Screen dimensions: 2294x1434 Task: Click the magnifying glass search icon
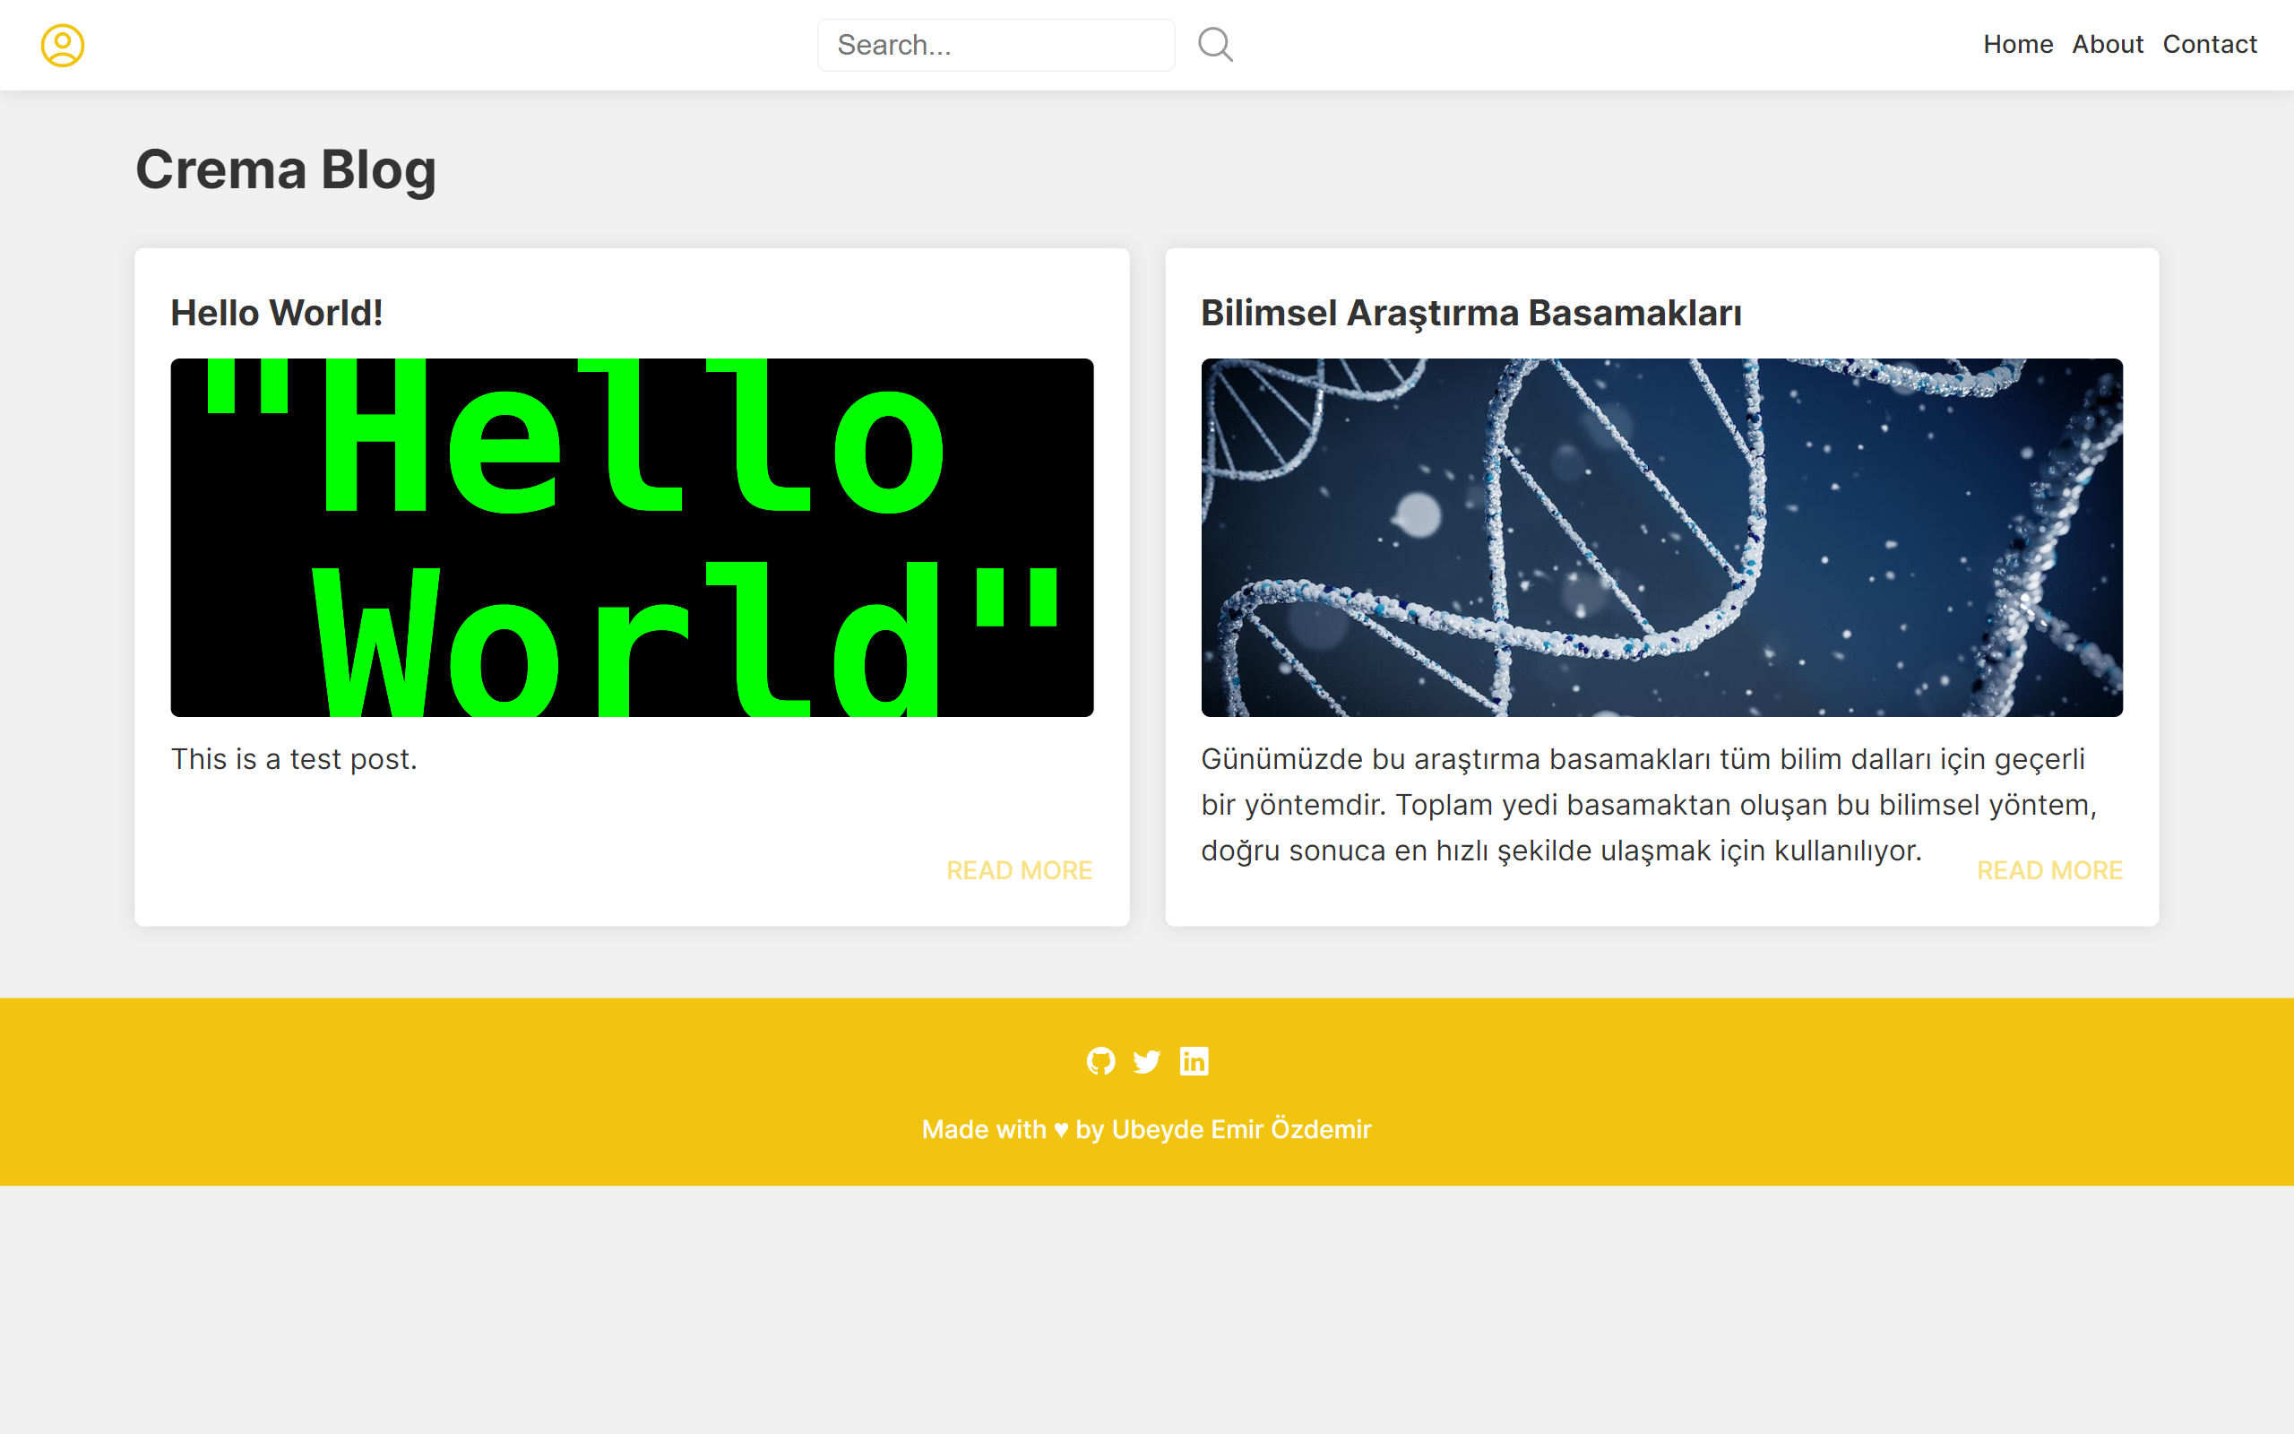click(x=1214, y=45)
